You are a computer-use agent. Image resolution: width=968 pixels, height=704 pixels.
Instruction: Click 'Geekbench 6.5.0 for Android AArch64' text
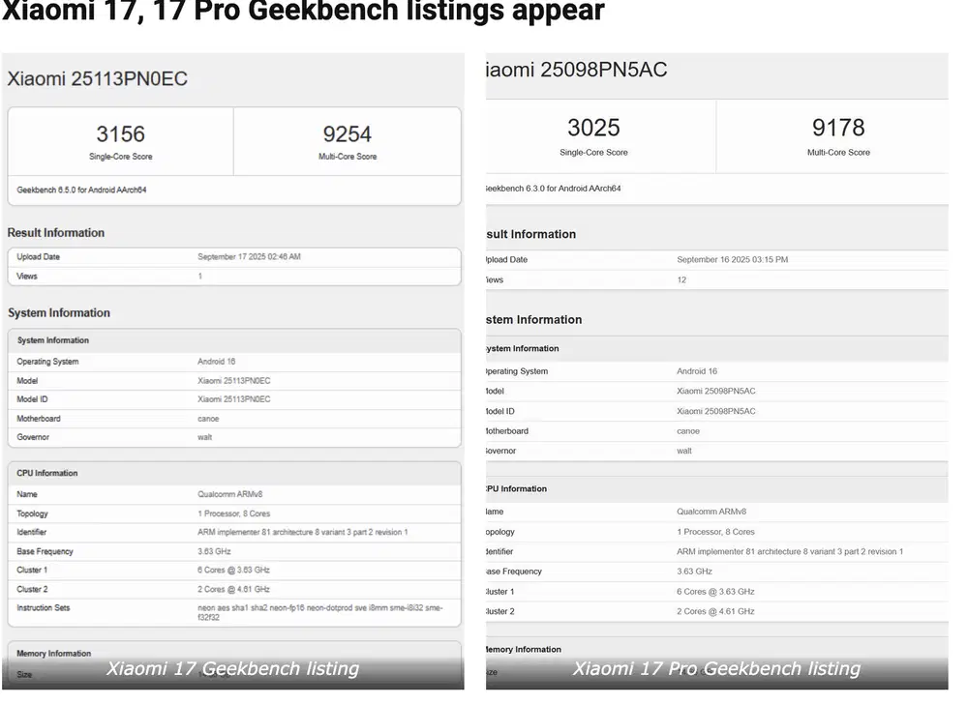[81, 191]
